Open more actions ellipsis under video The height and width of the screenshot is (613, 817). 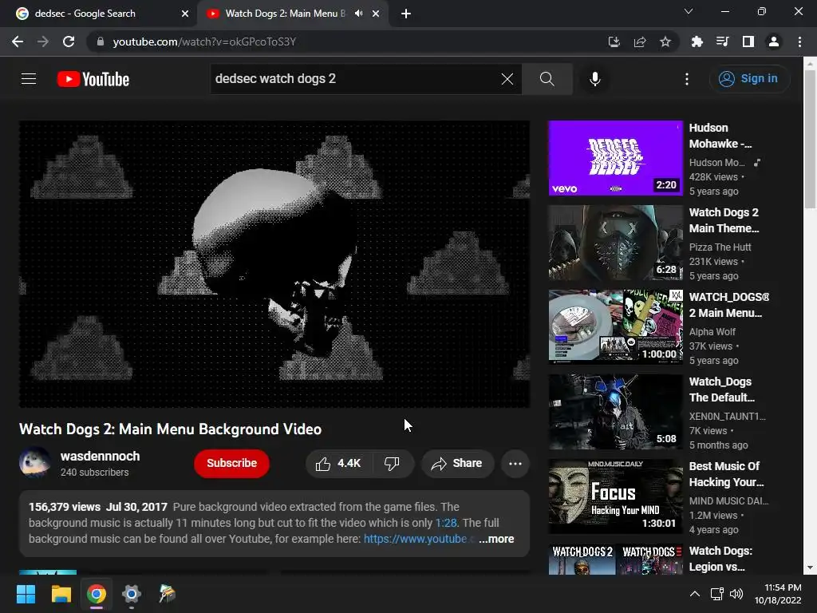pos(515,464)
